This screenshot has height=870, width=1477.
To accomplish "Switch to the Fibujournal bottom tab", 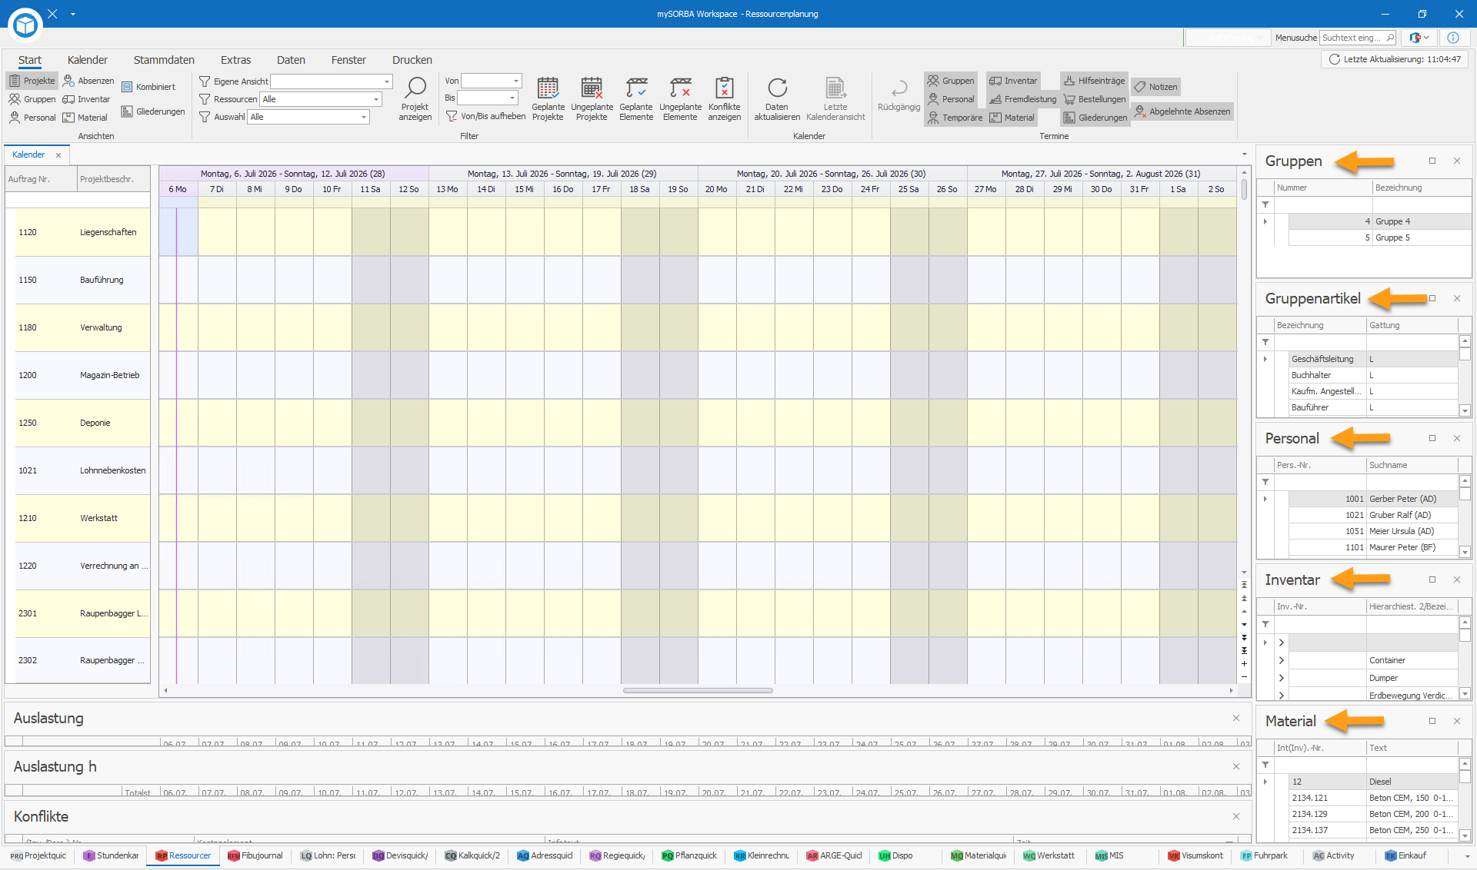I will 255,855.
